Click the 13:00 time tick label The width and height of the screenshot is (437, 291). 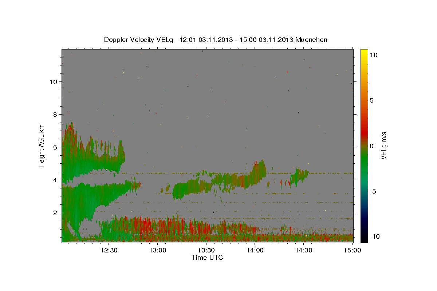pos(157,250)
